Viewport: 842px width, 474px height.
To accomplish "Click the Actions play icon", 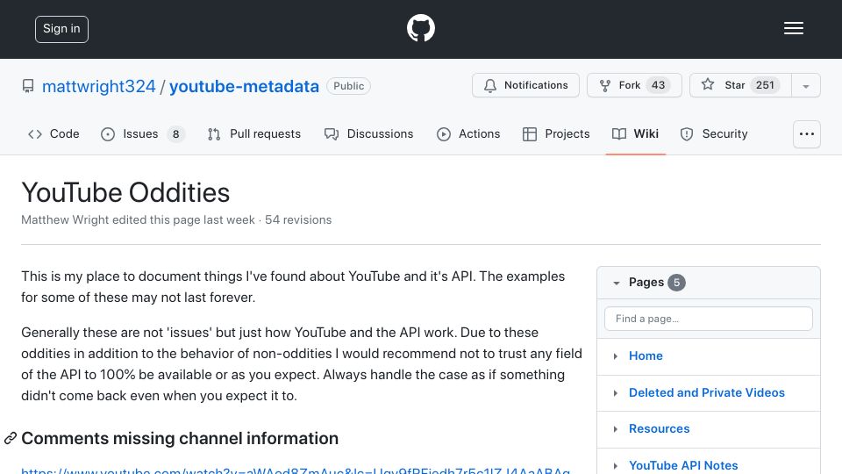I will (444, 133).
